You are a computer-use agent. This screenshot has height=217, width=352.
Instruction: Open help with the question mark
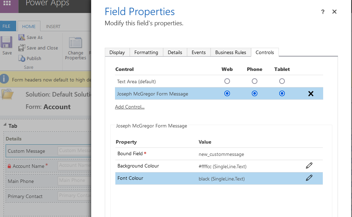(x=322, y=12)
